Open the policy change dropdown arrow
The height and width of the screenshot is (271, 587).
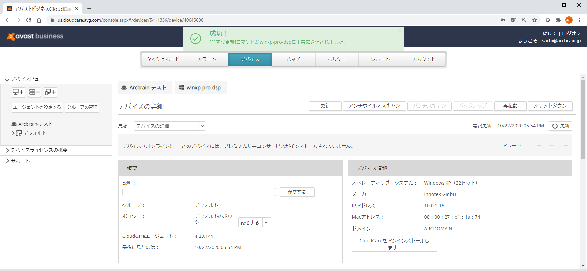[x=266, y=222]
